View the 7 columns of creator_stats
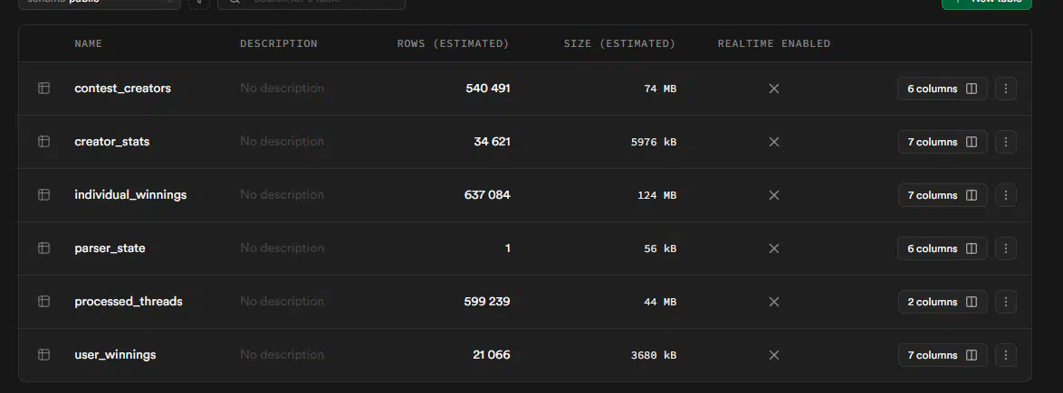 click(942, 142)
